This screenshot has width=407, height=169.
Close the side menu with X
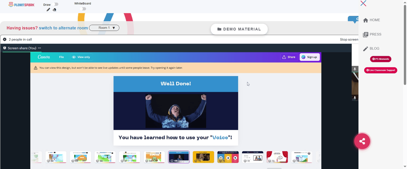point(363,3)
